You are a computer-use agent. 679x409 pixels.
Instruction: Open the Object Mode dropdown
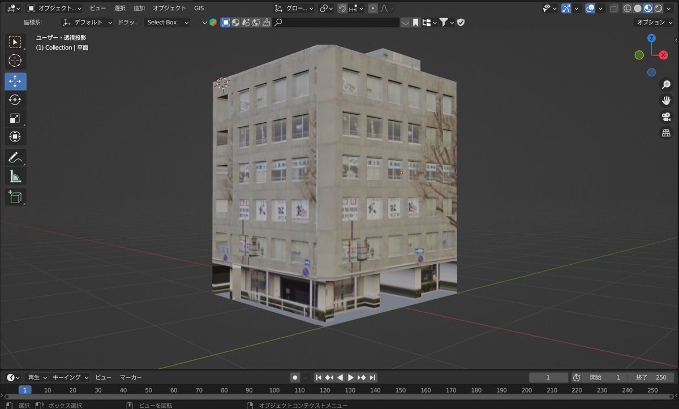(x=55, y=8)
